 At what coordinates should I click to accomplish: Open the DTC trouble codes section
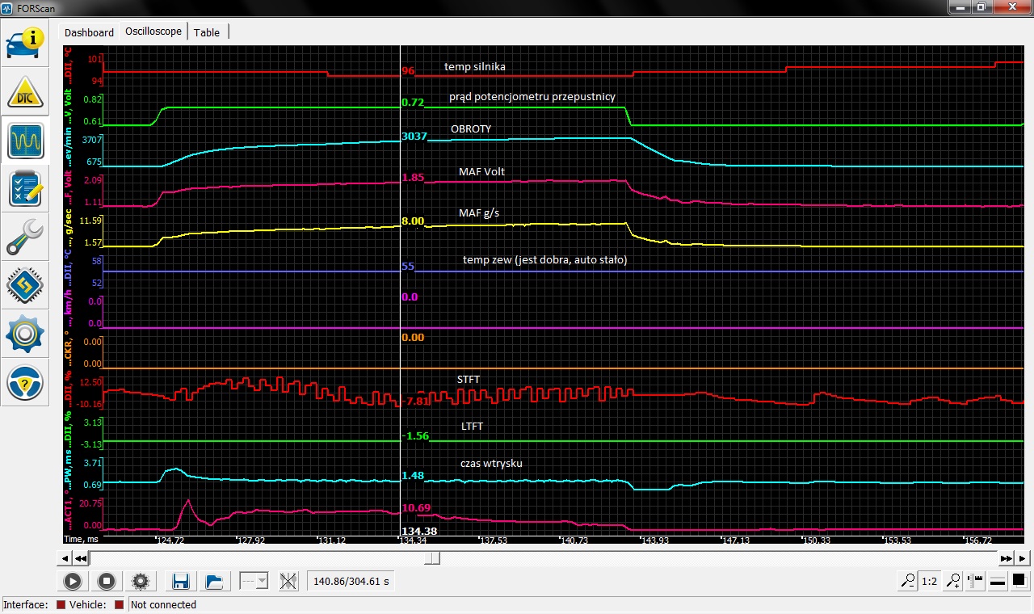coord(24,91)
